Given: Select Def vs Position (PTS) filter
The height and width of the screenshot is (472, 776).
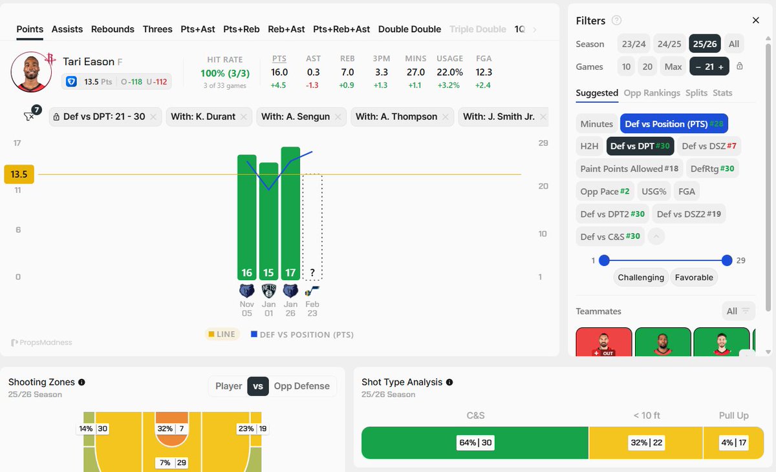Looking at the screenshot, I should (x=673, y=124).
